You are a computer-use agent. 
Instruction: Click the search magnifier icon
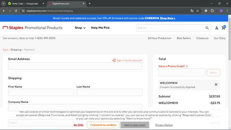[x=207, y=28]
